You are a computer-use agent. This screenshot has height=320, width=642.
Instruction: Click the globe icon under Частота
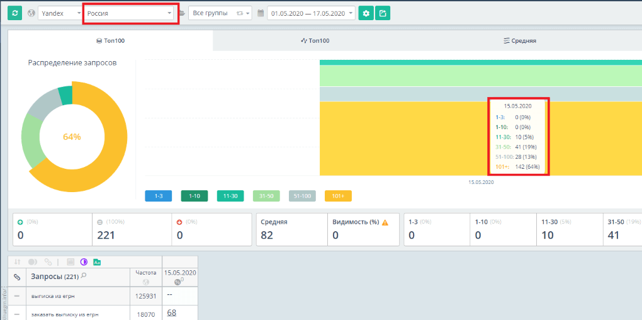[146, 282]
